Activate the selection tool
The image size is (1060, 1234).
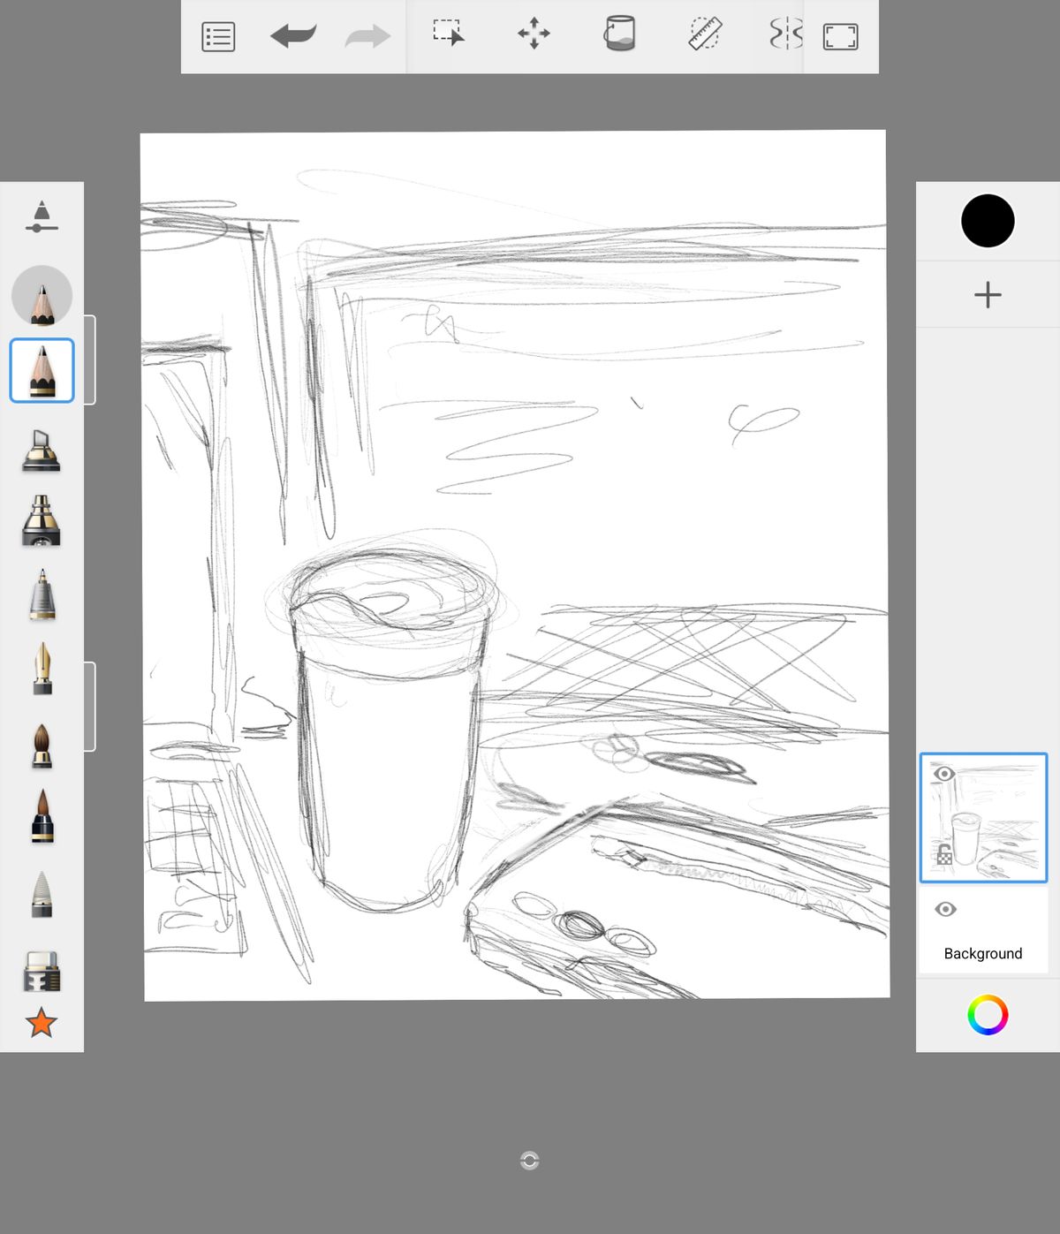[448, 34]
